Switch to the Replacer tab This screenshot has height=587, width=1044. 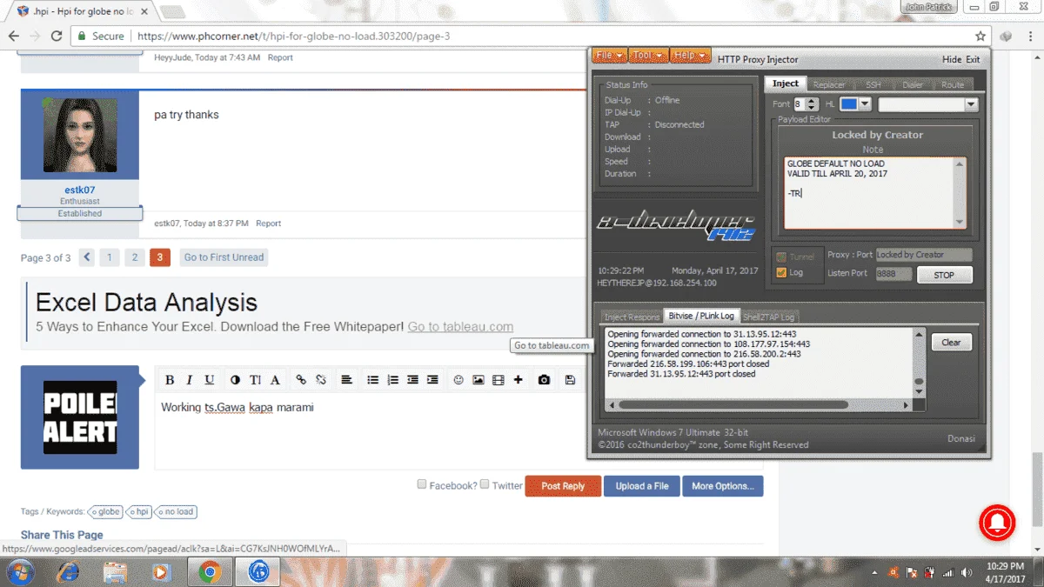point(828,84)
